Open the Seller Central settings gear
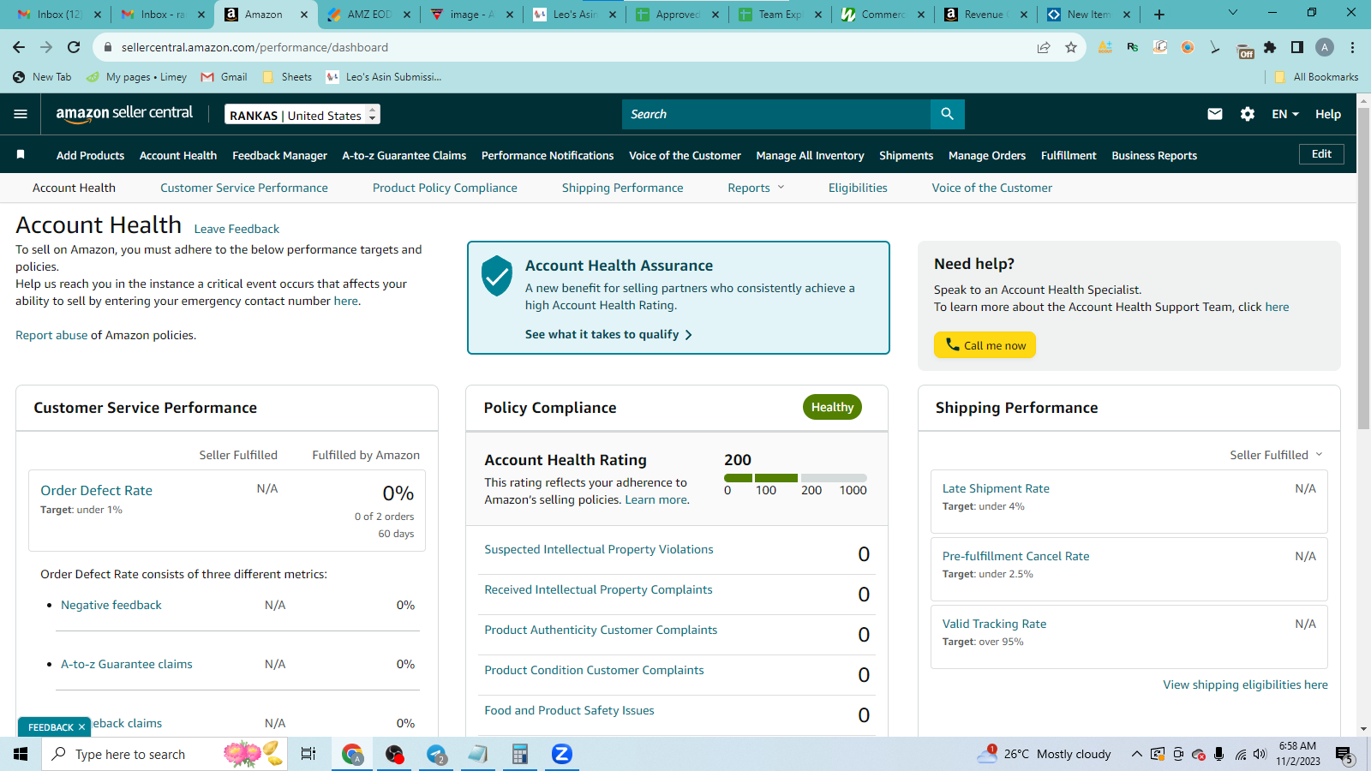Screen dimensions: 1371x771 1247,114
